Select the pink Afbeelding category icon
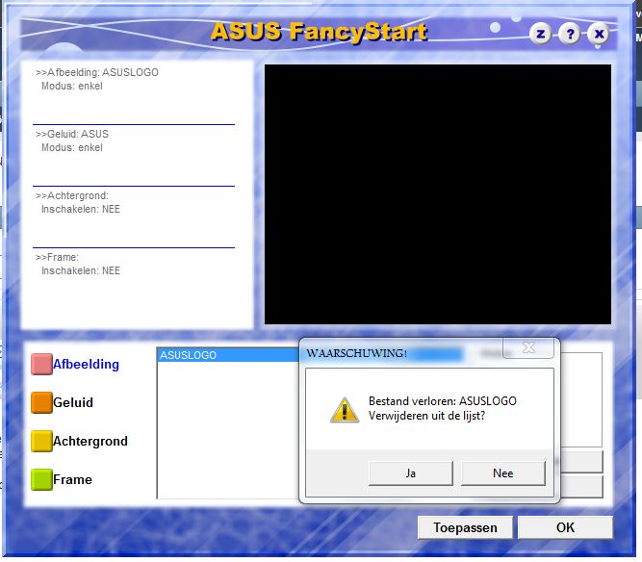Viewport: 642px width, 562px height. [x=41, y=365]
